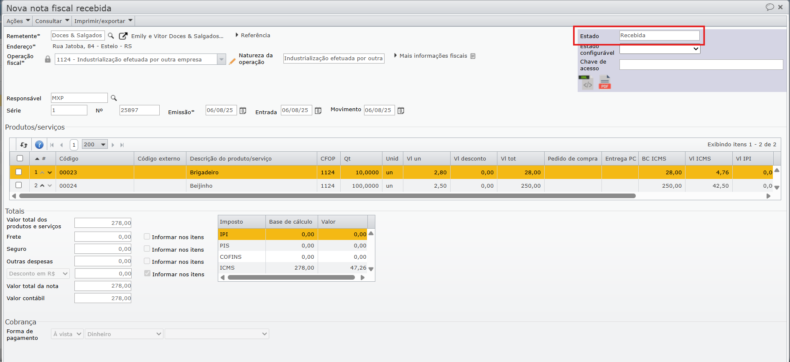
Task: Click the products grid horizontal scrollbar
Action: click(x=327, y=196)
